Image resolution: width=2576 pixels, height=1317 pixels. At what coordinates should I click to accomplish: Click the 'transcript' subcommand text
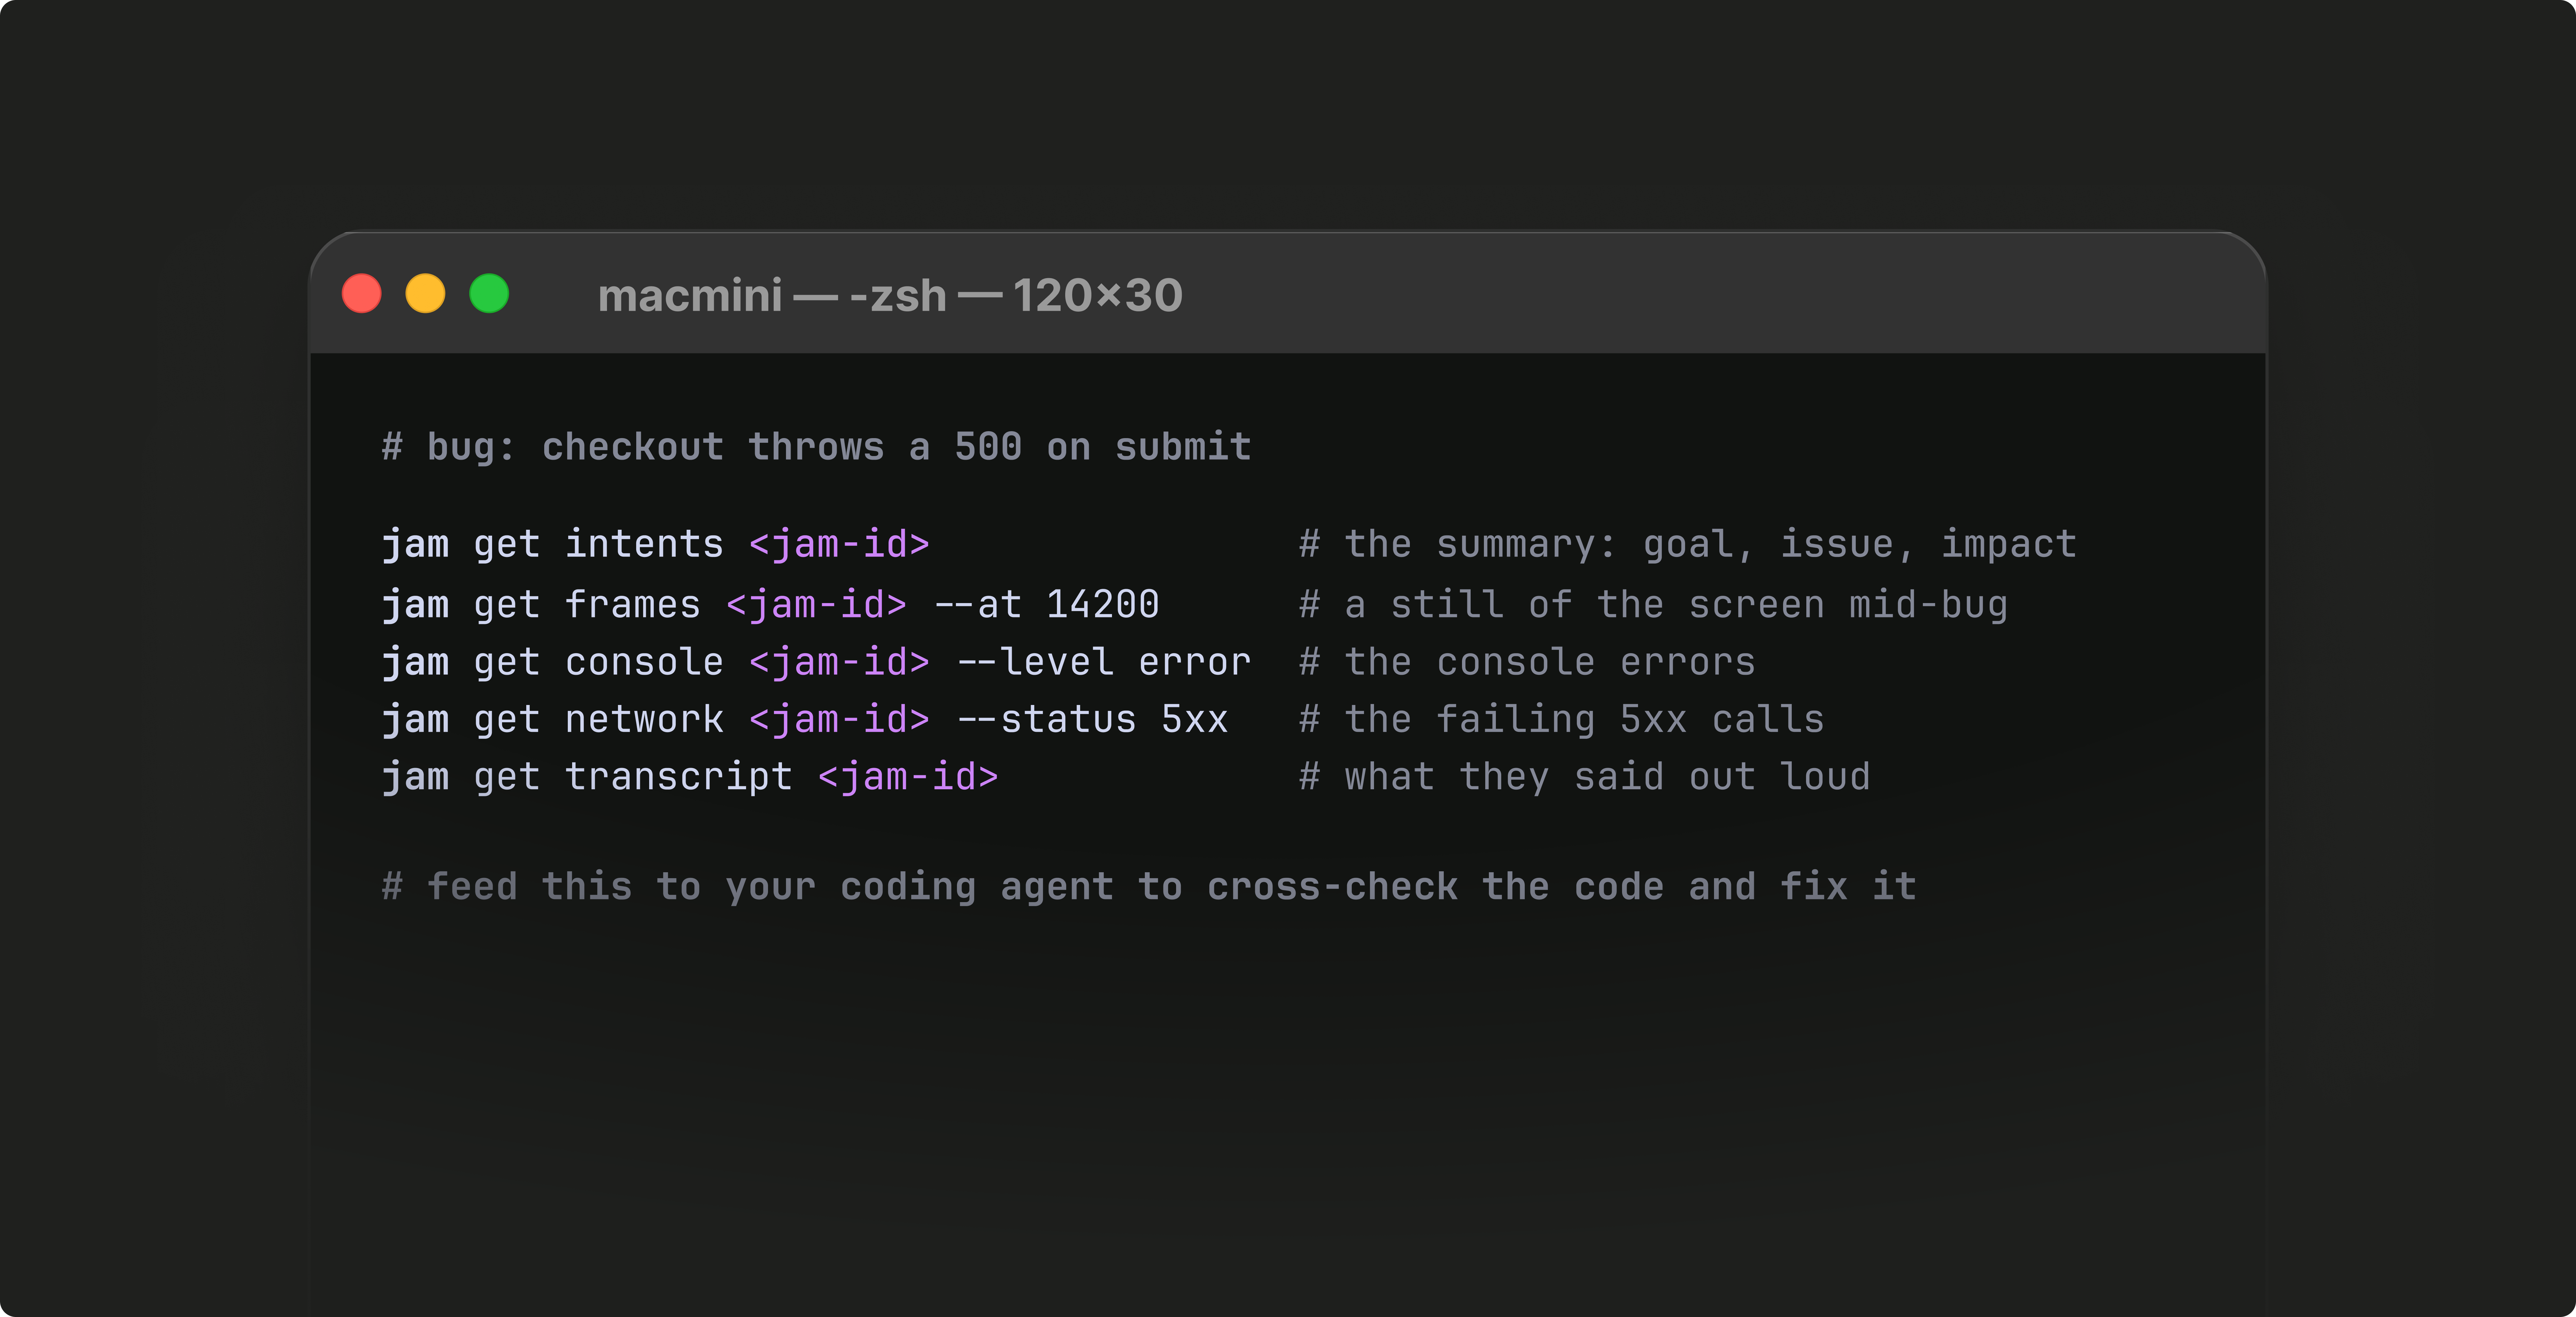pyautogui.click(x=679, y=776)
